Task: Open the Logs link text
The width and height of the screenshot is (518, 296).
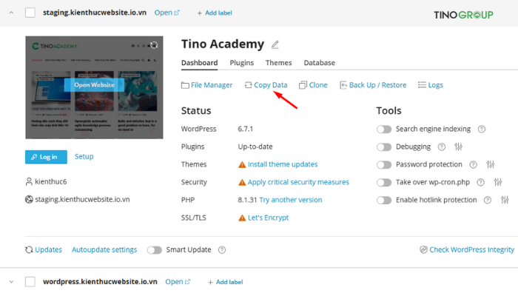Action: point(435,85)
